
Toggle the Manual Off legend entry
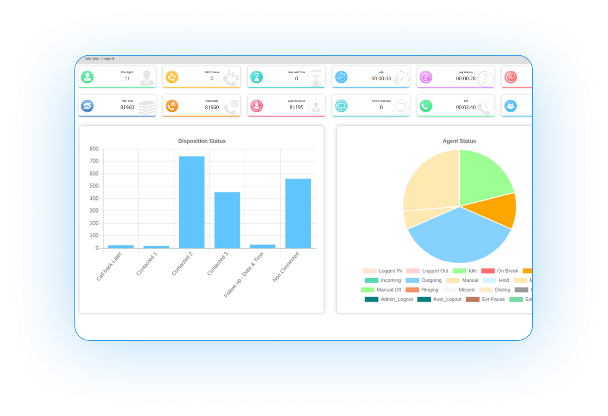coord(381,290)
